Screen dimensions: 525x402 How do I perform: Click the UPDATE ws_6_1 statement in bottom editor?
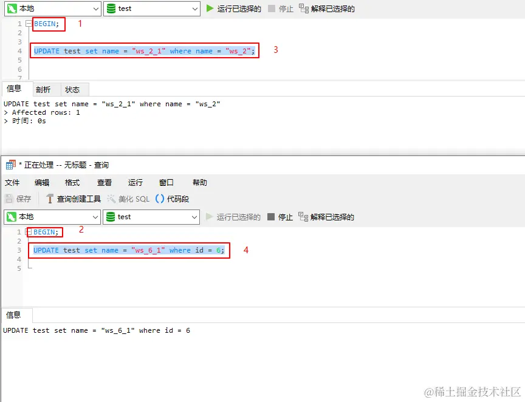[129, 250]
